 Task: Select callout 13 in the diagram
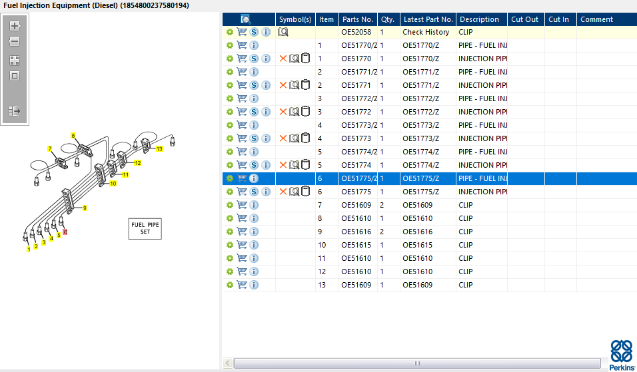[x=159, y=149]
